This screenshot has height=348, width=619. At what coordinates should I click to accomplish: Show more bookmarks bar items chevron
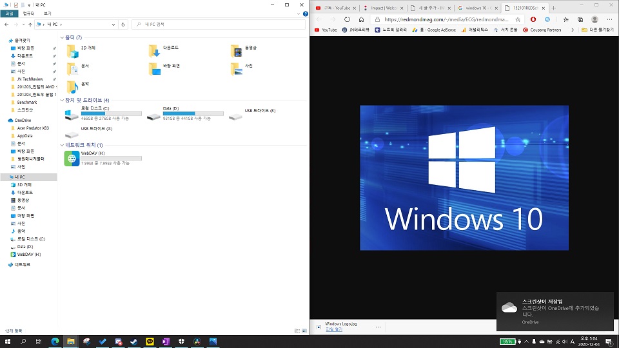(x=573, y=30)
